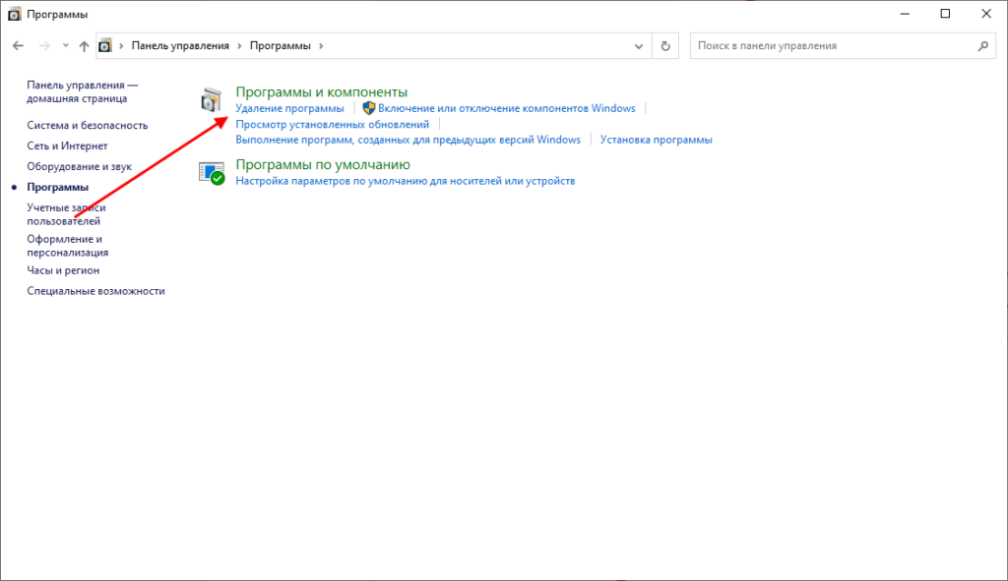Open Удаление программы link
This screenshot has height=581, width=1008.
pyautogui.click(x=289, y=108)
